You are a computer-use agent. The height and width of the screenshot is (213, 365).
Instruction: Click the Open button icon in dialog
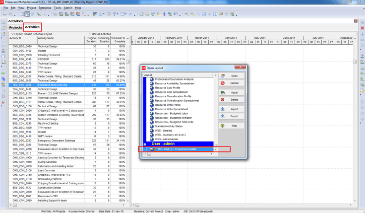223,76
